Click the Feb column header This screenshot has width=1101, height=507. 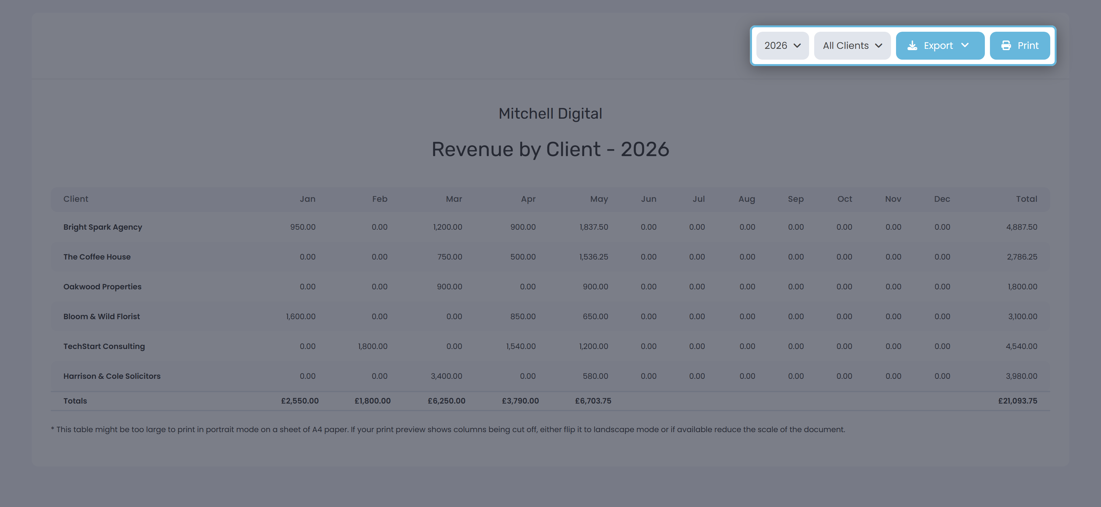tap(379, 199)
